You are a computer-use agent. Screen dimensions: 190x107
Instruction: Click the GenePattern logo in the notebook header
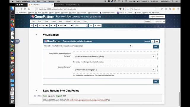[42, 17]
